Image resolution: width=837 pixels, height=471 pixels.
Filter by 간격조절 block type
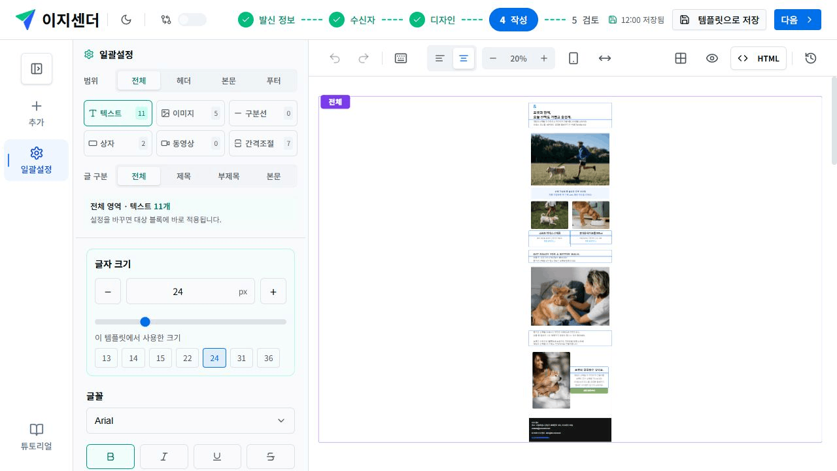coord(263,143)
